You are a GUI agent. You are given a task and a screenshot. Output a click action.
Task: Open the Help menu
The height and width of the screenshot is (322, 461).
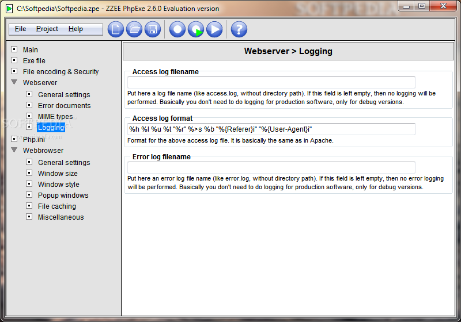[x=75, y=29]
